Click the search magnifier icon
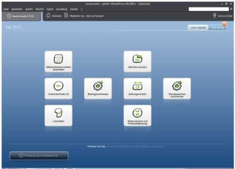The width and height of the screenshot is (235, 169). click(x=231, y=9)
